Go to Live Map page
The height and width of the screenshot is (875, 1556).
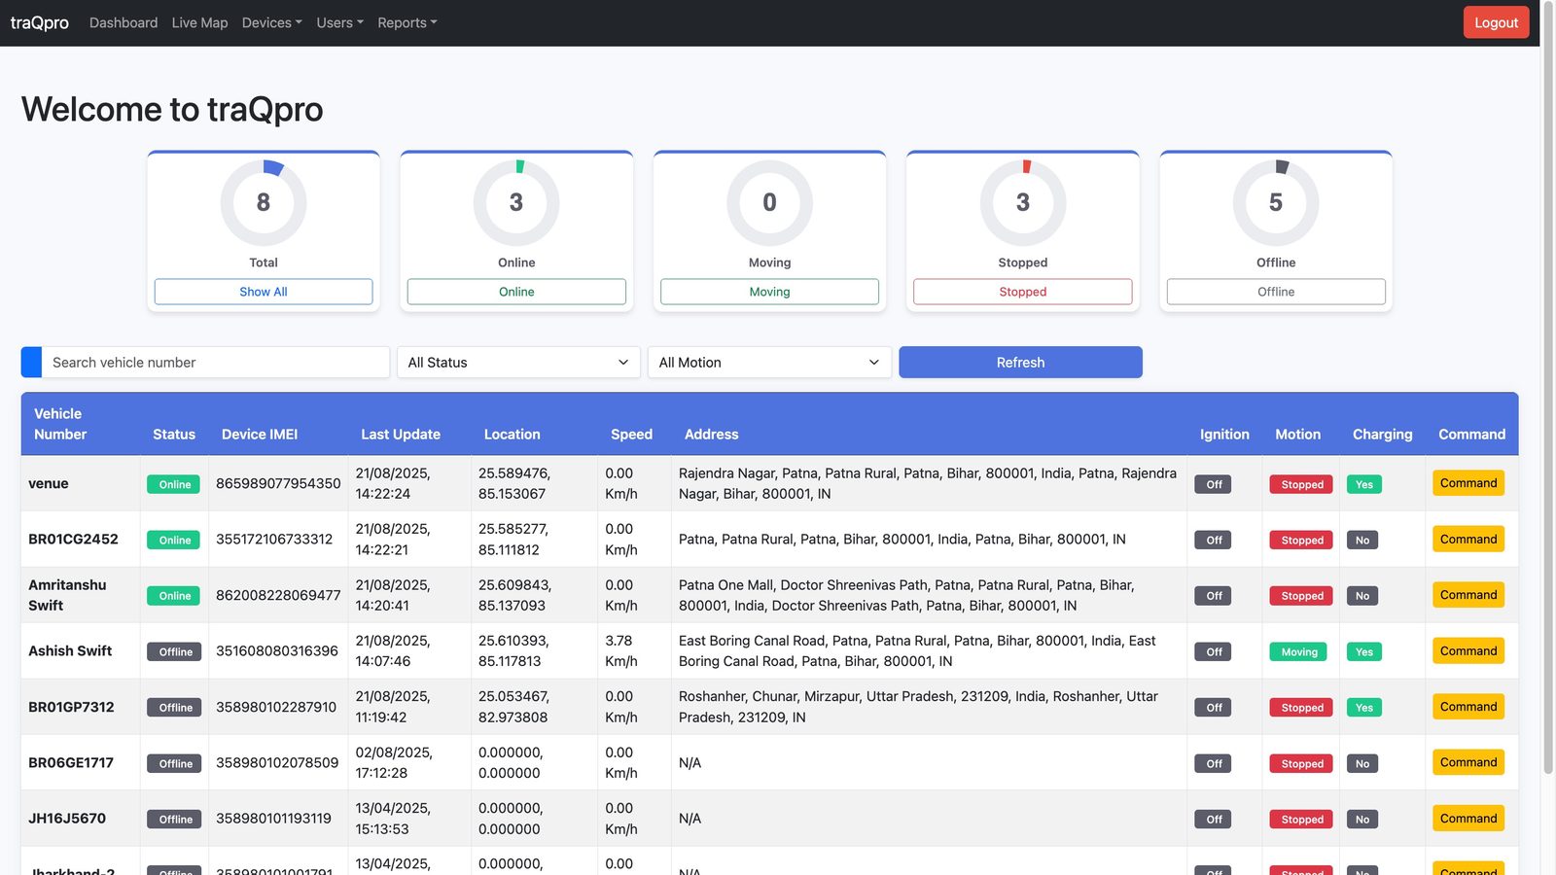coord(199,22)
